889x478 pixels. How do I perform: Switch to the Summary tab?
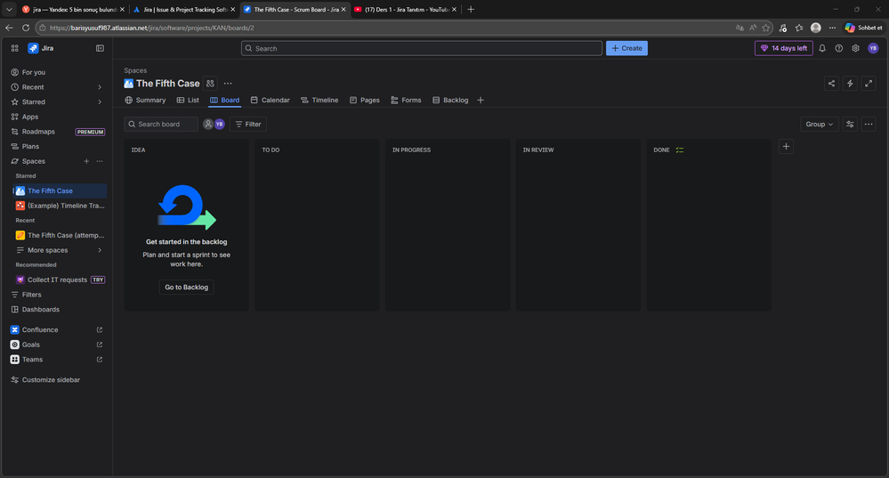pyautogui.click(x=145, y=101)
